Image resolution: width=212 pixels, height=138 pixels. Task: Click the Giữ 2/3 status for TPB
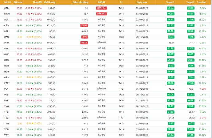[101, 112]
